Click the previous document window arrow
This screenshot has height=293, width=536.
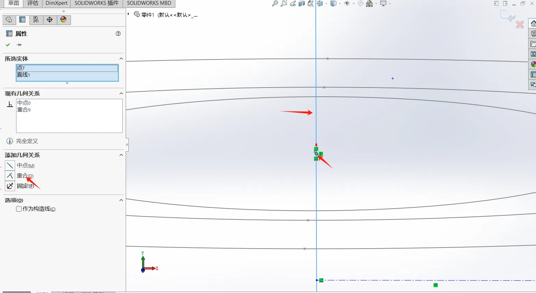(496, 3)
